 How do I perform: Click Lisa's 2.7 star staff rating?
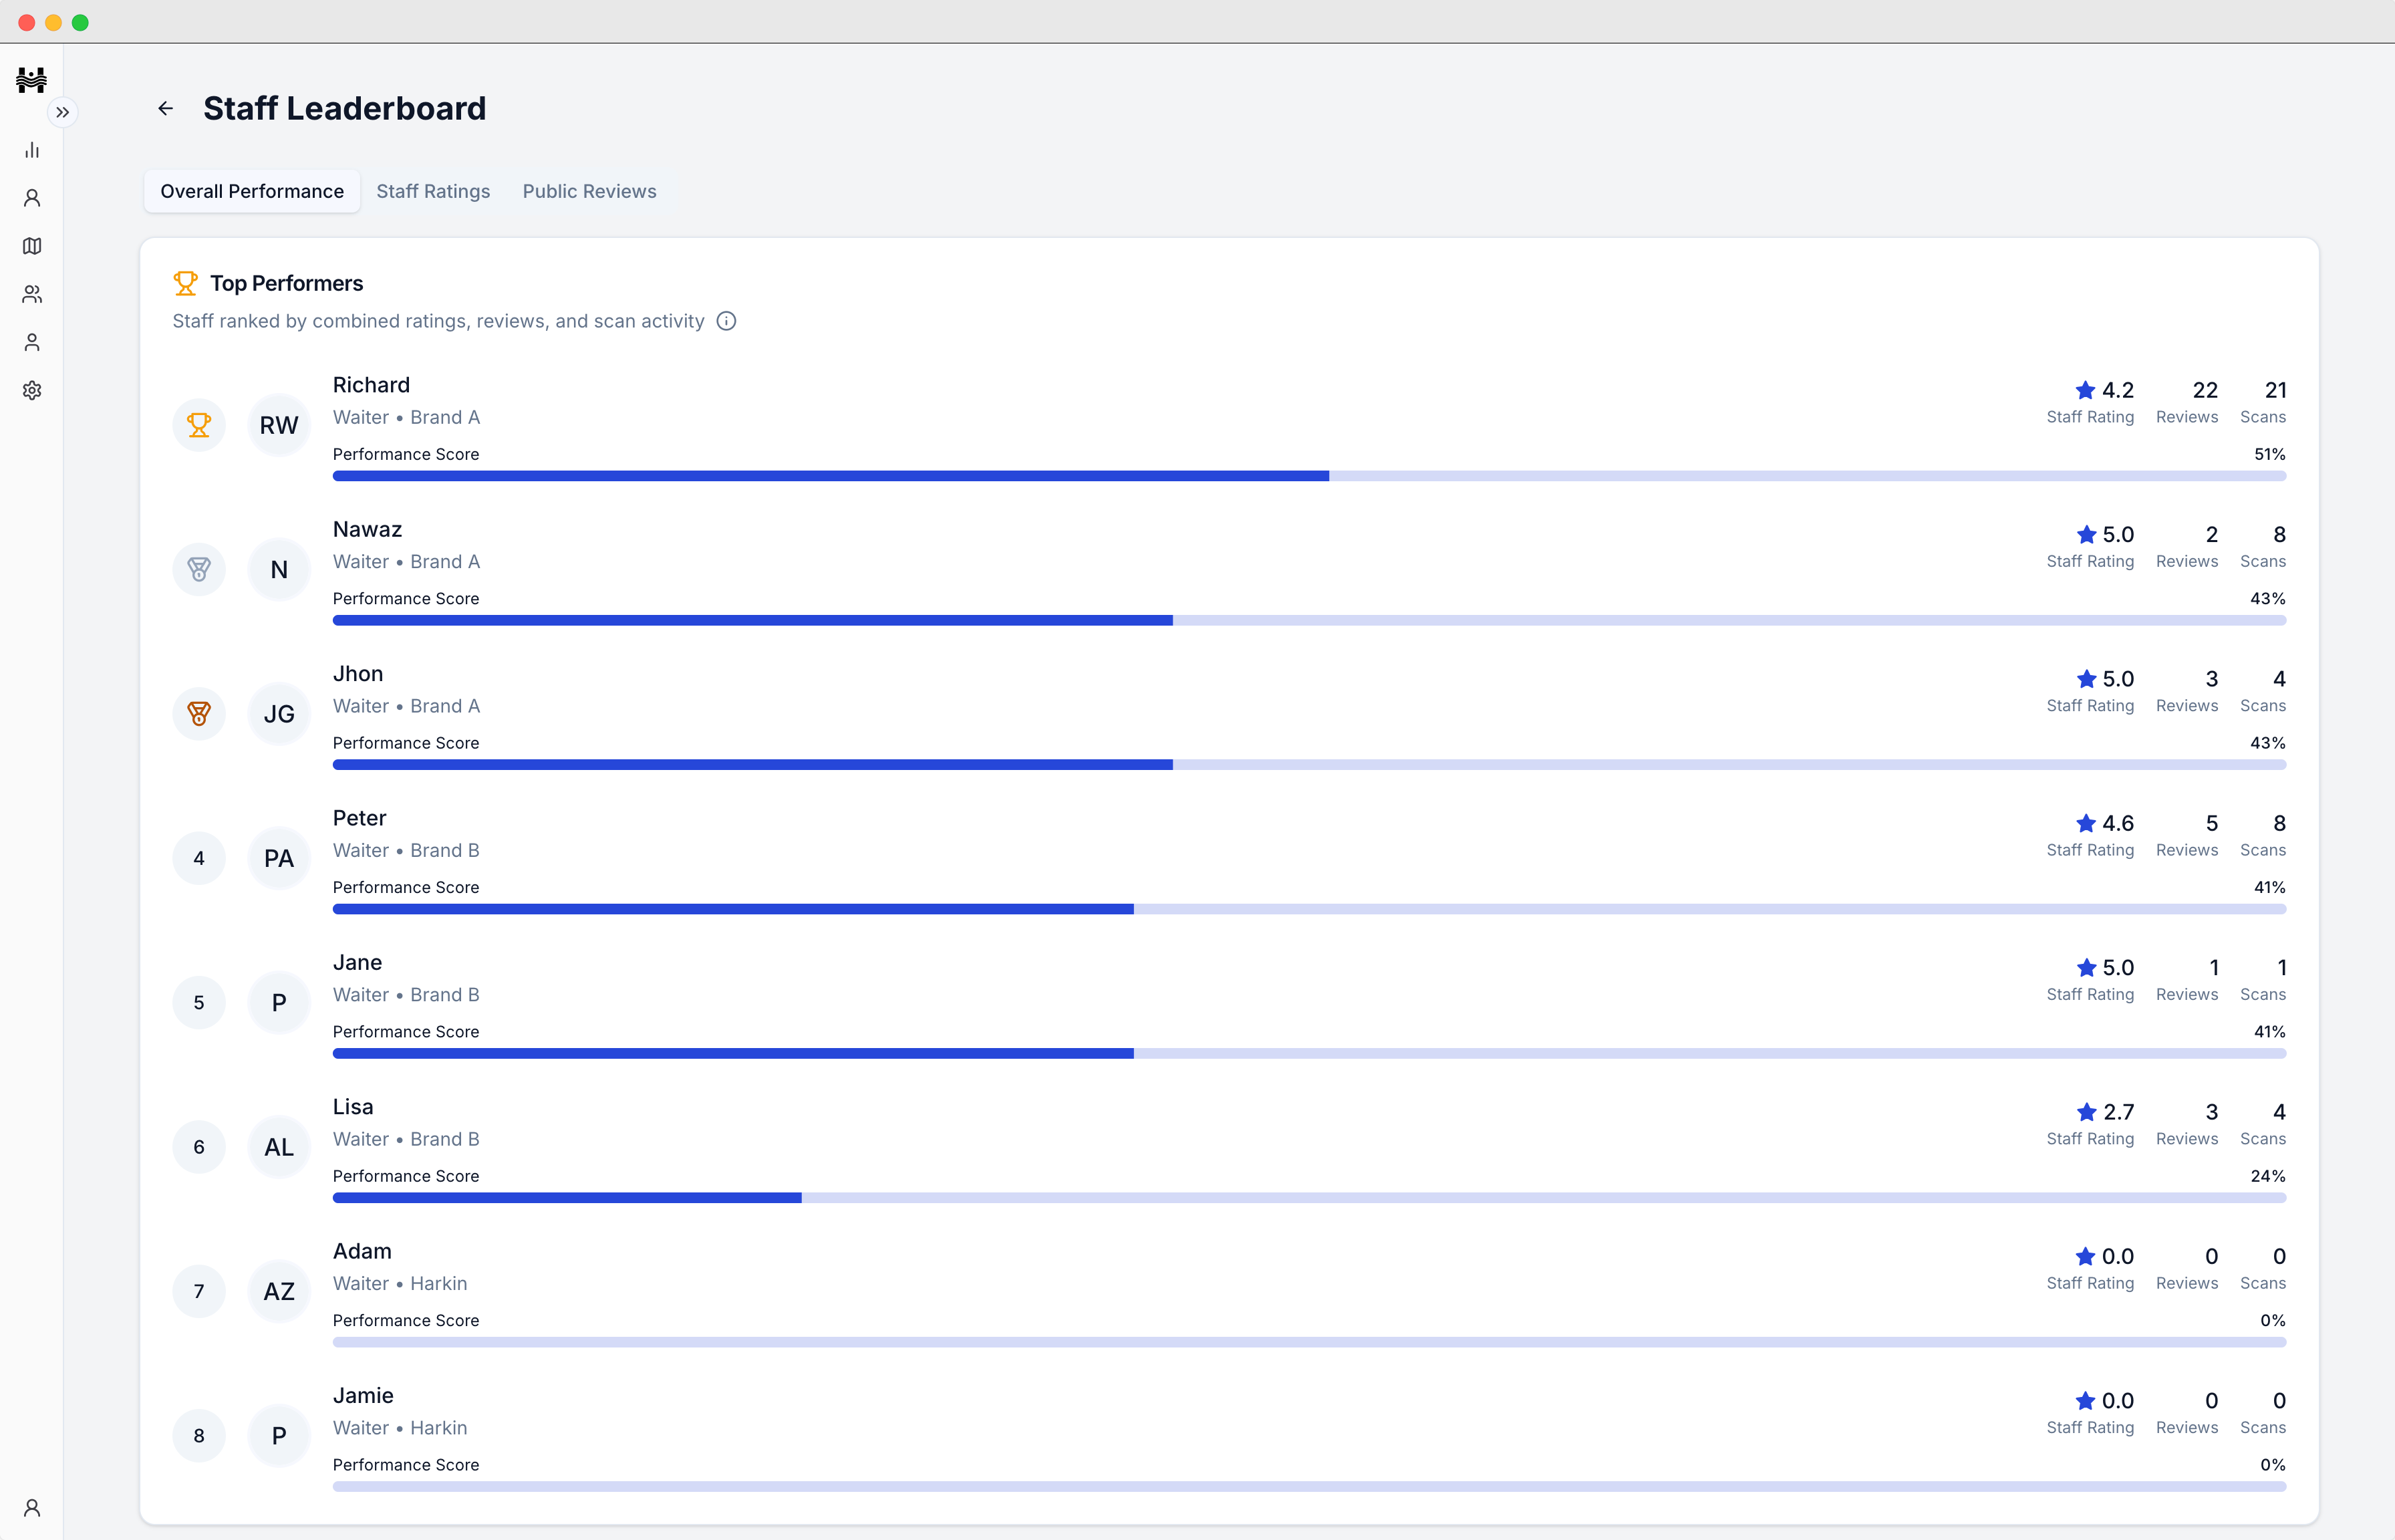click(x=2104, y=1112)
